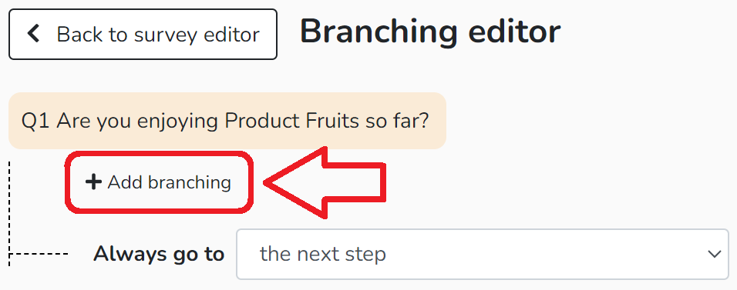Click the 'Add branching' label text
Image resolution: width=737 pixels, height=290 pixels.
169,182
